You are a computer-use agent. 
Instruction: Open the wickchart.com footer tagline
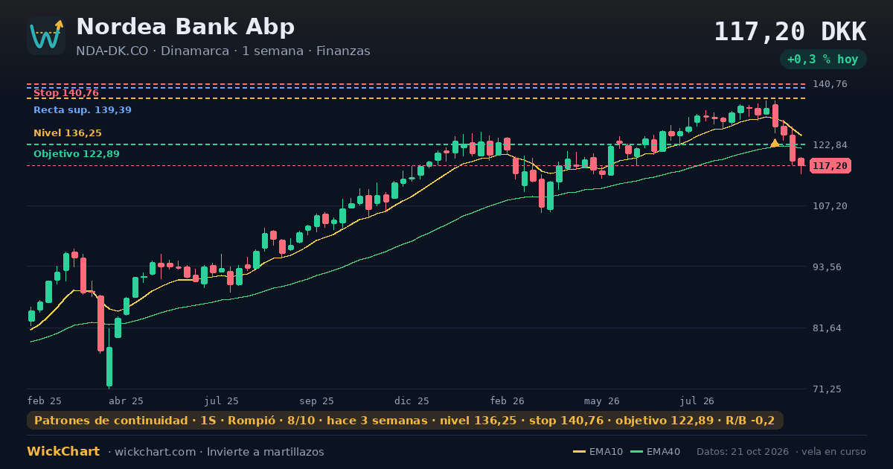[217, 452]
